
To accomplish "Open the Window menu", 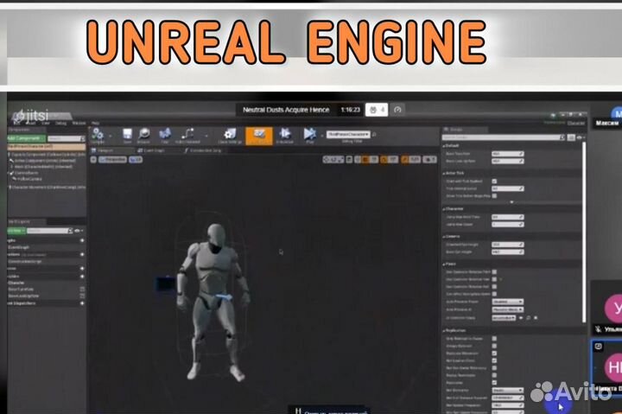I will click(x=79, y=123).
